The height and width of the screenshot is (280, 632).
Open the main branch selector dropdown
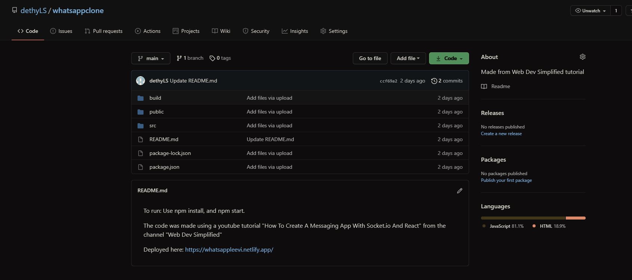click(151, 58)
